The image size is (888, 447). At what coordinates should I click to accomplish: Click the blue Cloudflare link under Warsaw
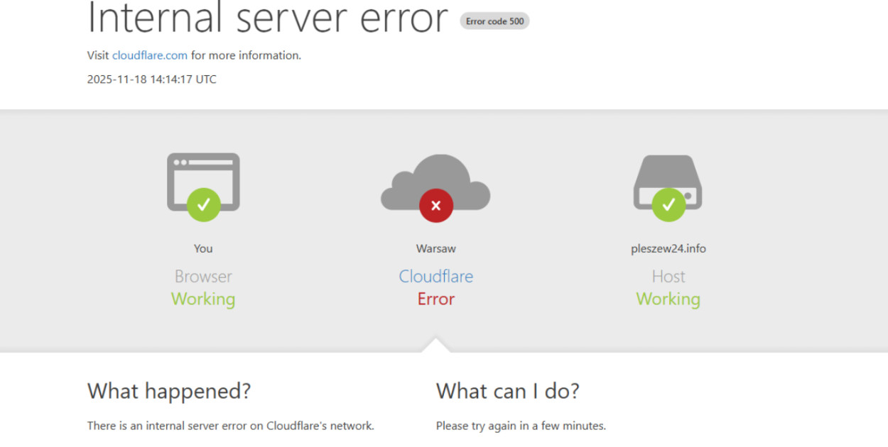(x=435, y=276)
